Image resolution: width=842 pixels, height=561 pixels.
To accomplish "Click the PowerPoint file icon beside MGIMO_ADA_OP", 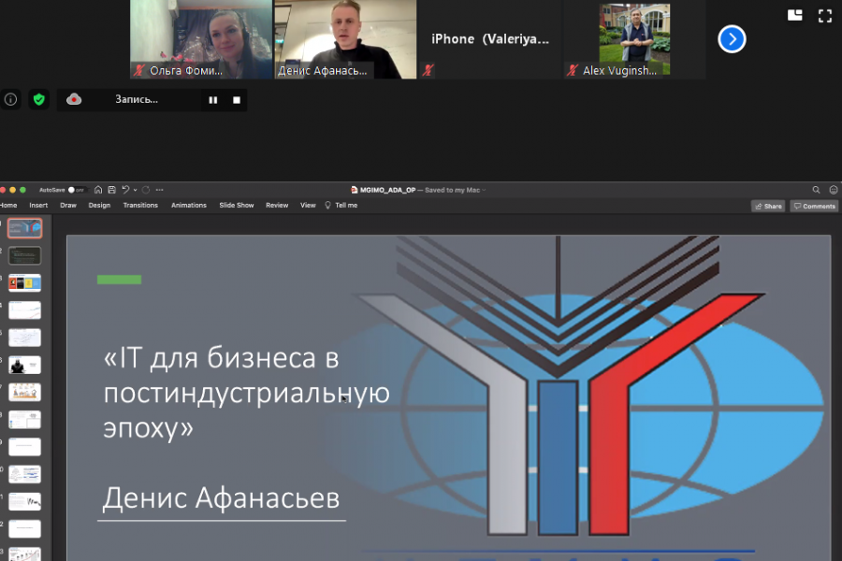I will pyautogui.click(x=354, y=190).
